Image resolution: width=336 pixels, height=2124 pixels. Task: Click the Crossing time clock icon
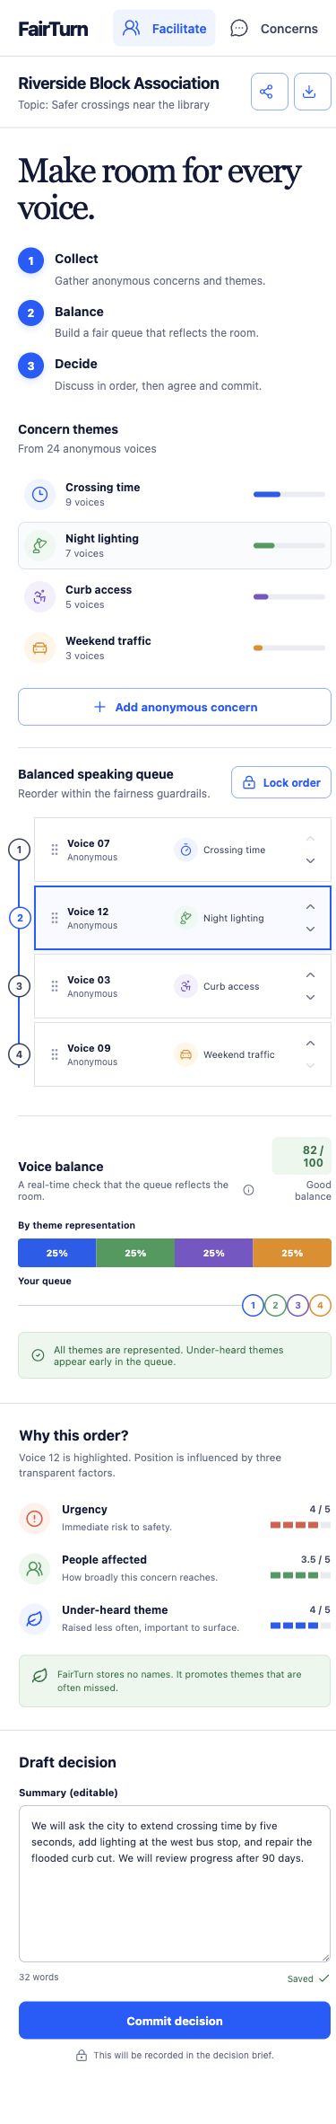coord(39,494)
